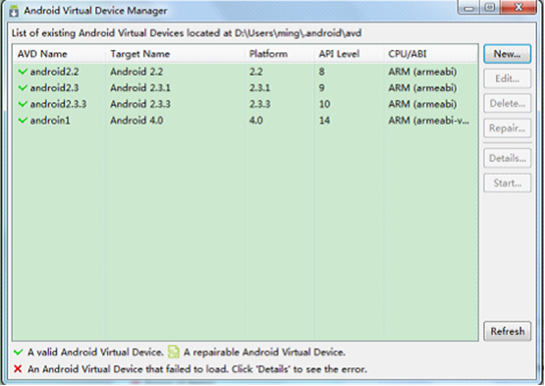Click the API Level column header
Image resolution: width=545 pixels, height=386 pixels.
pos(350,54)
